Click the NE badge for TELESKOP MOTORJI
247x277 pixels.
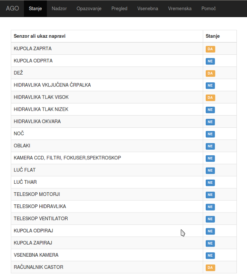(210, 195)
